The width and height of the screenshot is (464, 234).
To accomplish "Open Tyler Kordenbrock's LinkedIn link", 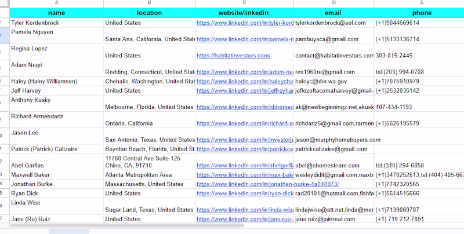I will tap(245, 23).
